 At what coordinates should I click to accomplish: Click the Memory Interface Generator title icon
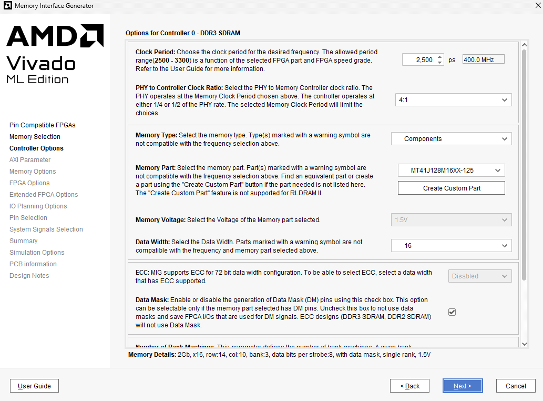tap(8, 6)
